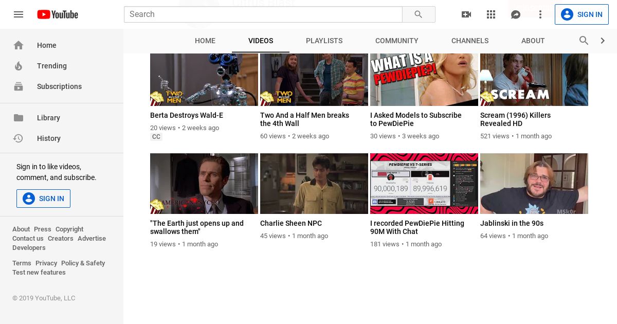Screen dimensions: 617x324
Task: Click the Subscriptions icon in sidebar
Action: click(x=19, y=86)
